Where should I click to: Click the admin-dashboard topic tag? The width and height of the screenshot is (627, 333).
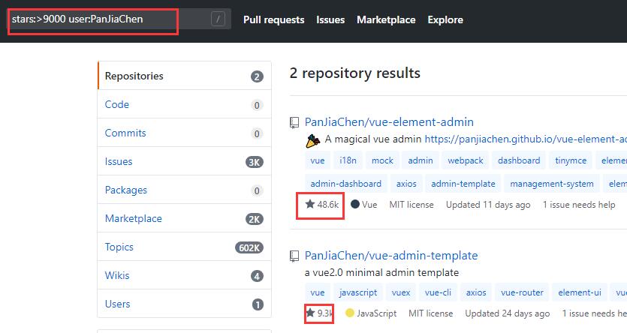click(x=346, y=183)
